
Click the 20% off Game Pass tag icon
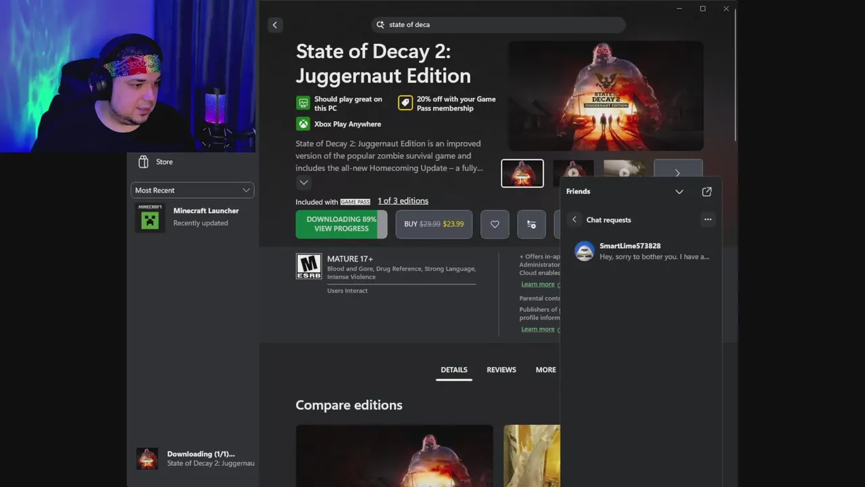[405, 103]
